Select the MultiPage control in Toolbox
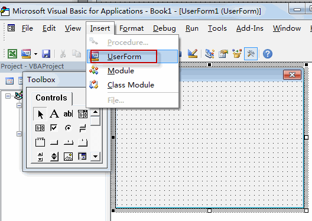This screenshot has width=312, height=221. pyautogui.click(x=83, y=142)
